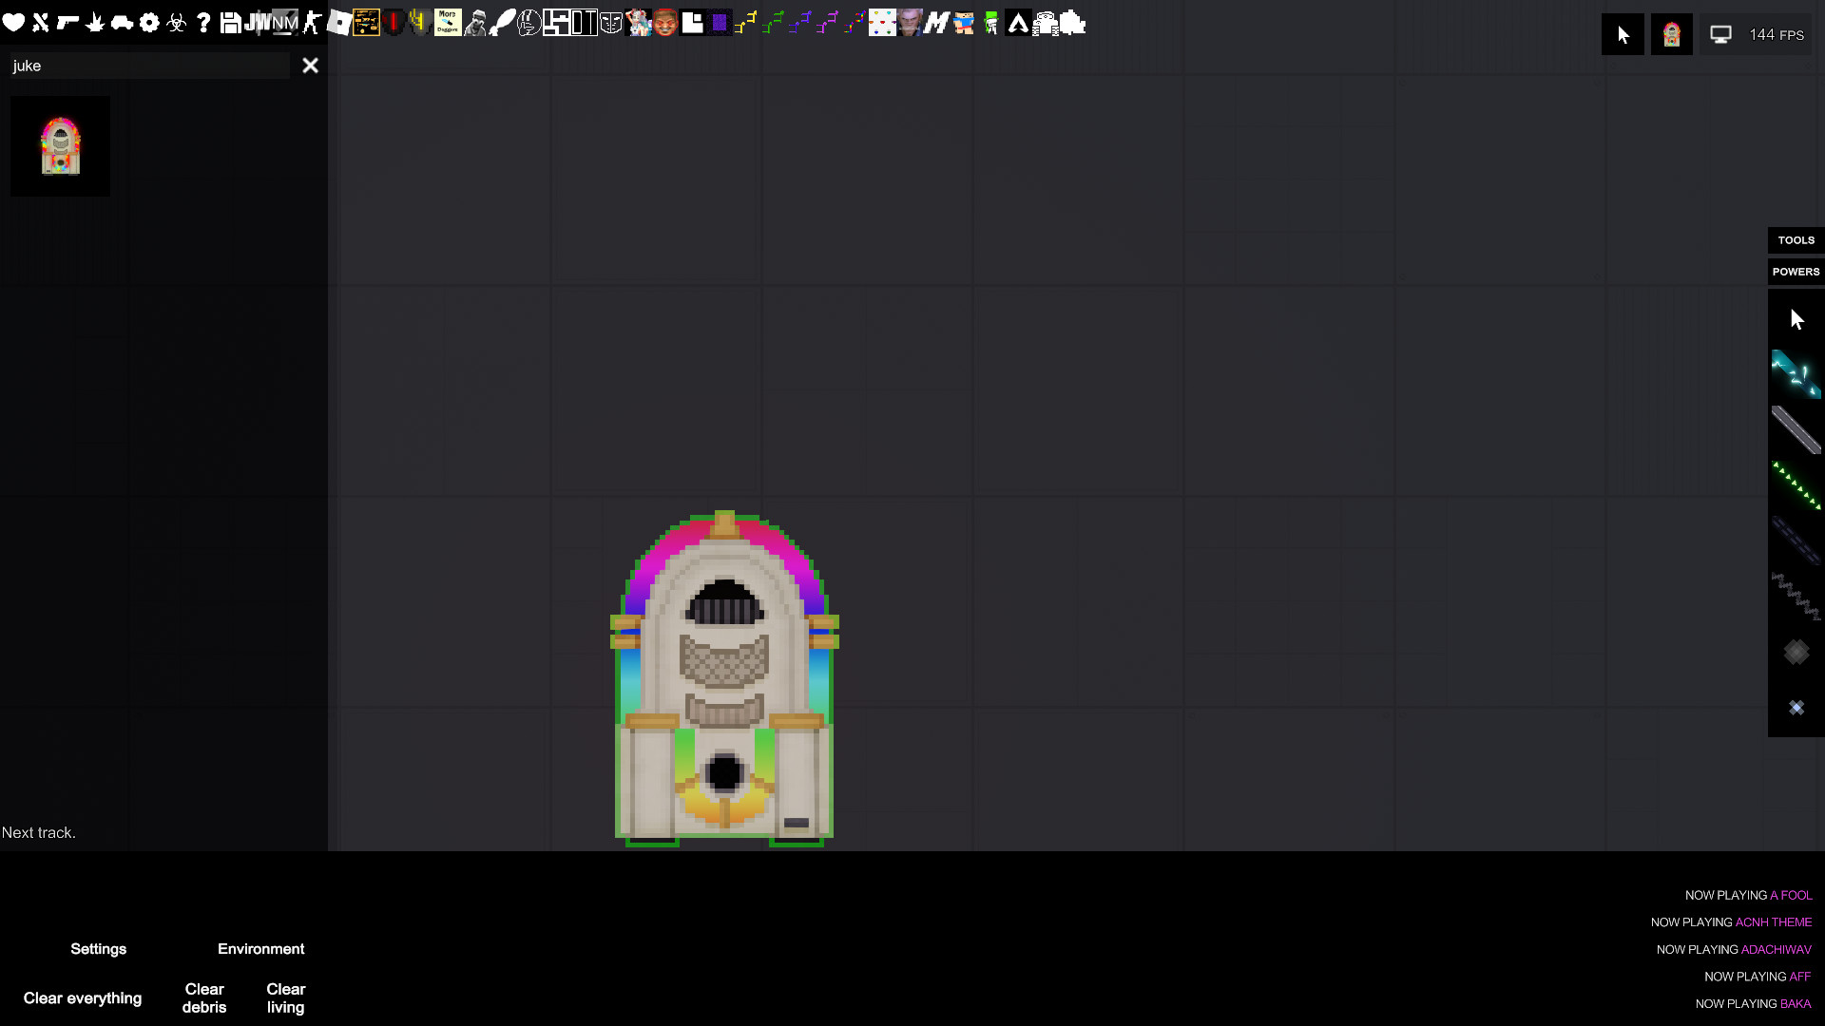Viewport: 1825px width, 1026px height.
Task: Open the Environment menu
Action: pyautogui.click(x=260, y=948)
